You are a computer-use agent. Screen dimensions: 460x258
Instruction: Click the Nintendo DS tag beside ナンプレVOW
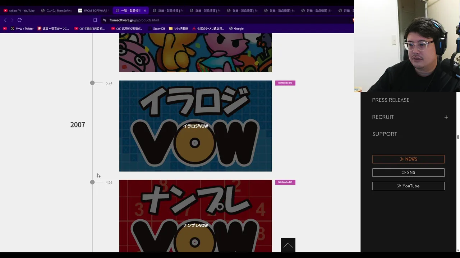pos(285,182)
